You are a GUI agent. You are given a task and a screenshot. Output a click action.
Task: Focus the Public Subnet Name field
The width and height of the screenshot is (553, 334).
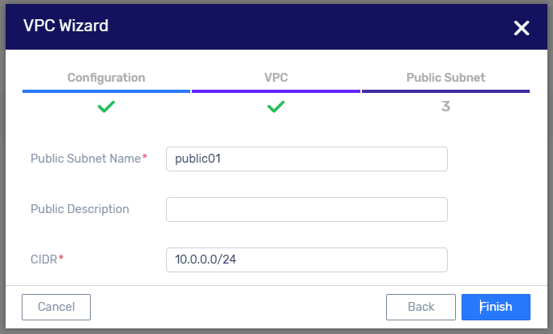pos(307,159)
